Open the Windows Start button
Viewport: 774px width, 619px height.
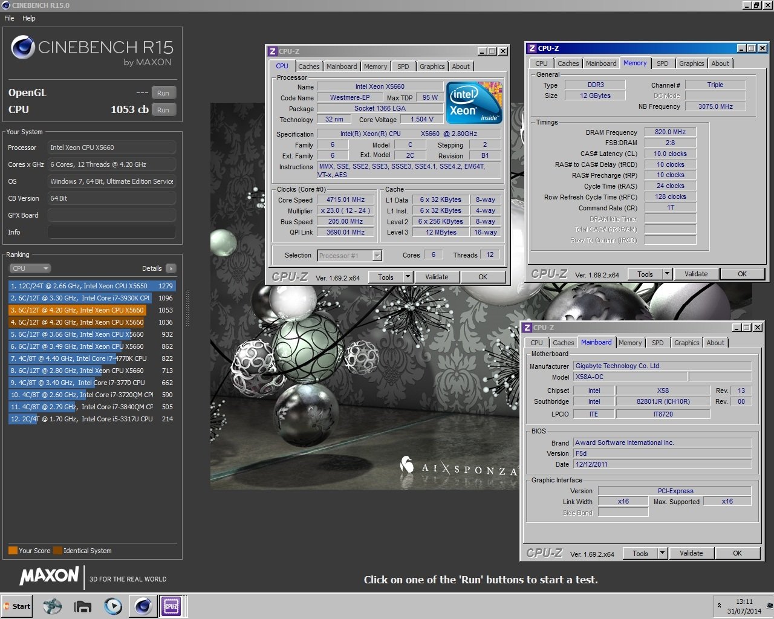[x=17, y=606]
